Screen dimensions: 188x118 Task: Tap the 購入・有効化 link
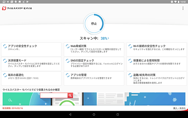pos(179,108)
